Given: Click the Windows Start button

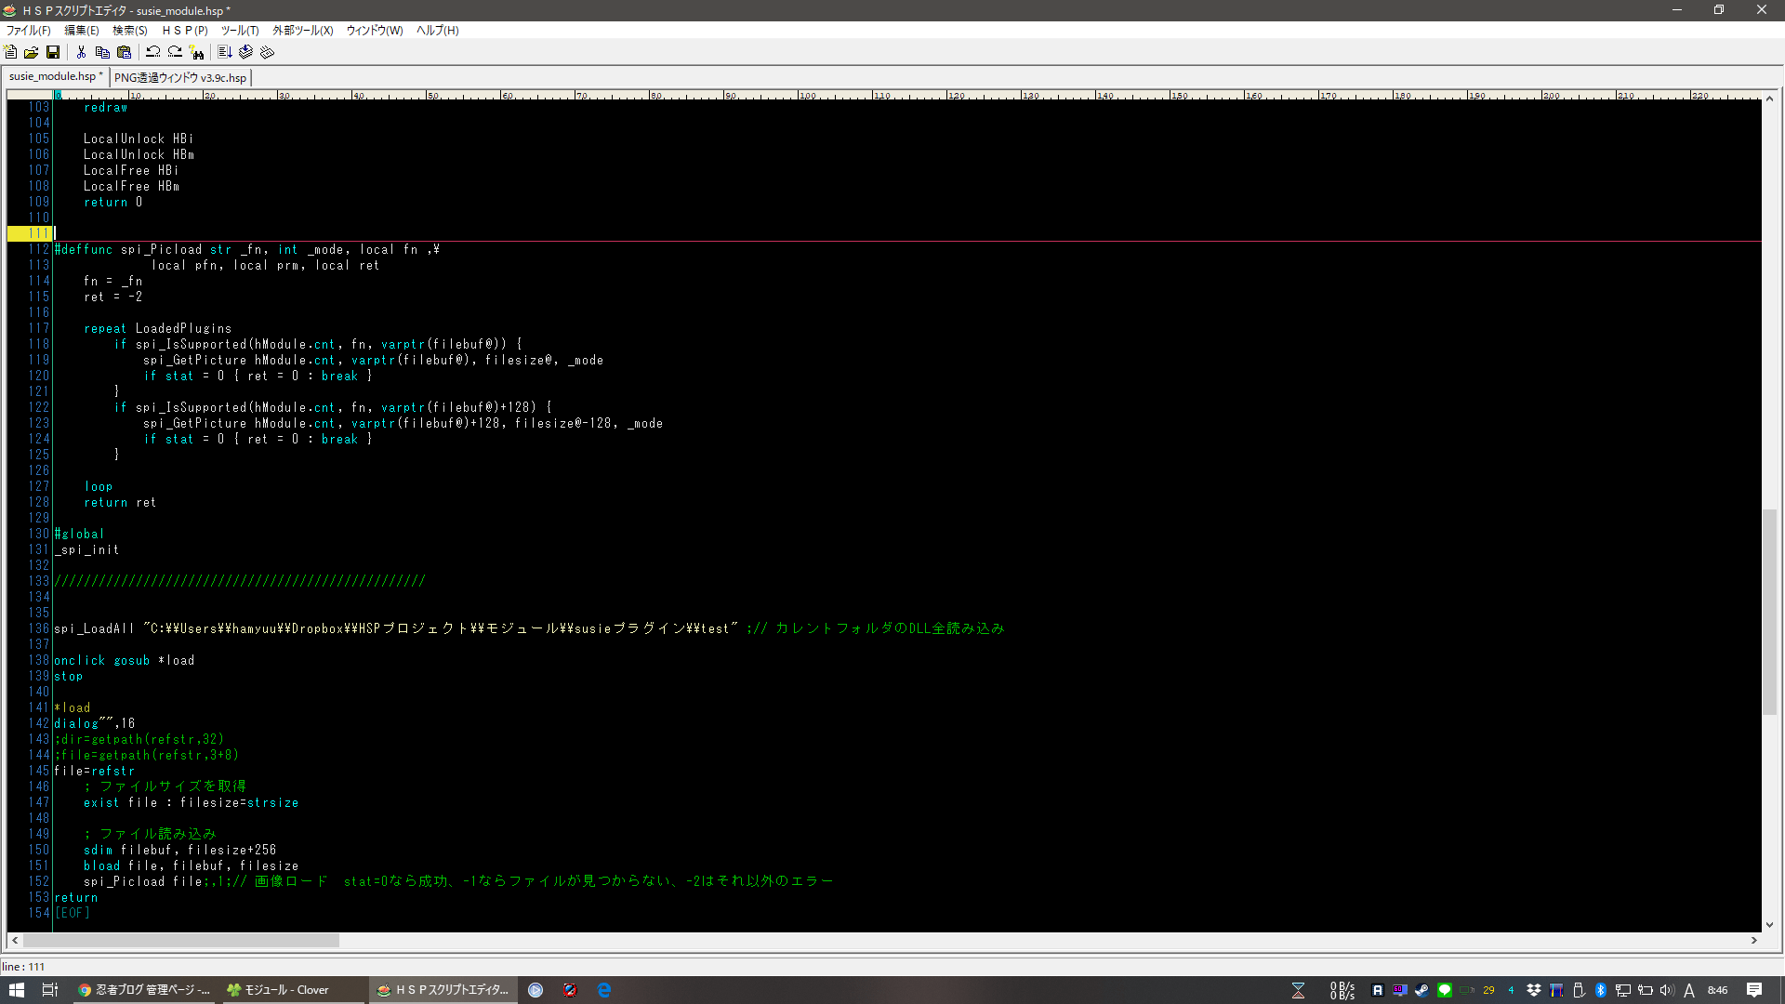Looking at the screenshot, I should pos(16,990).
